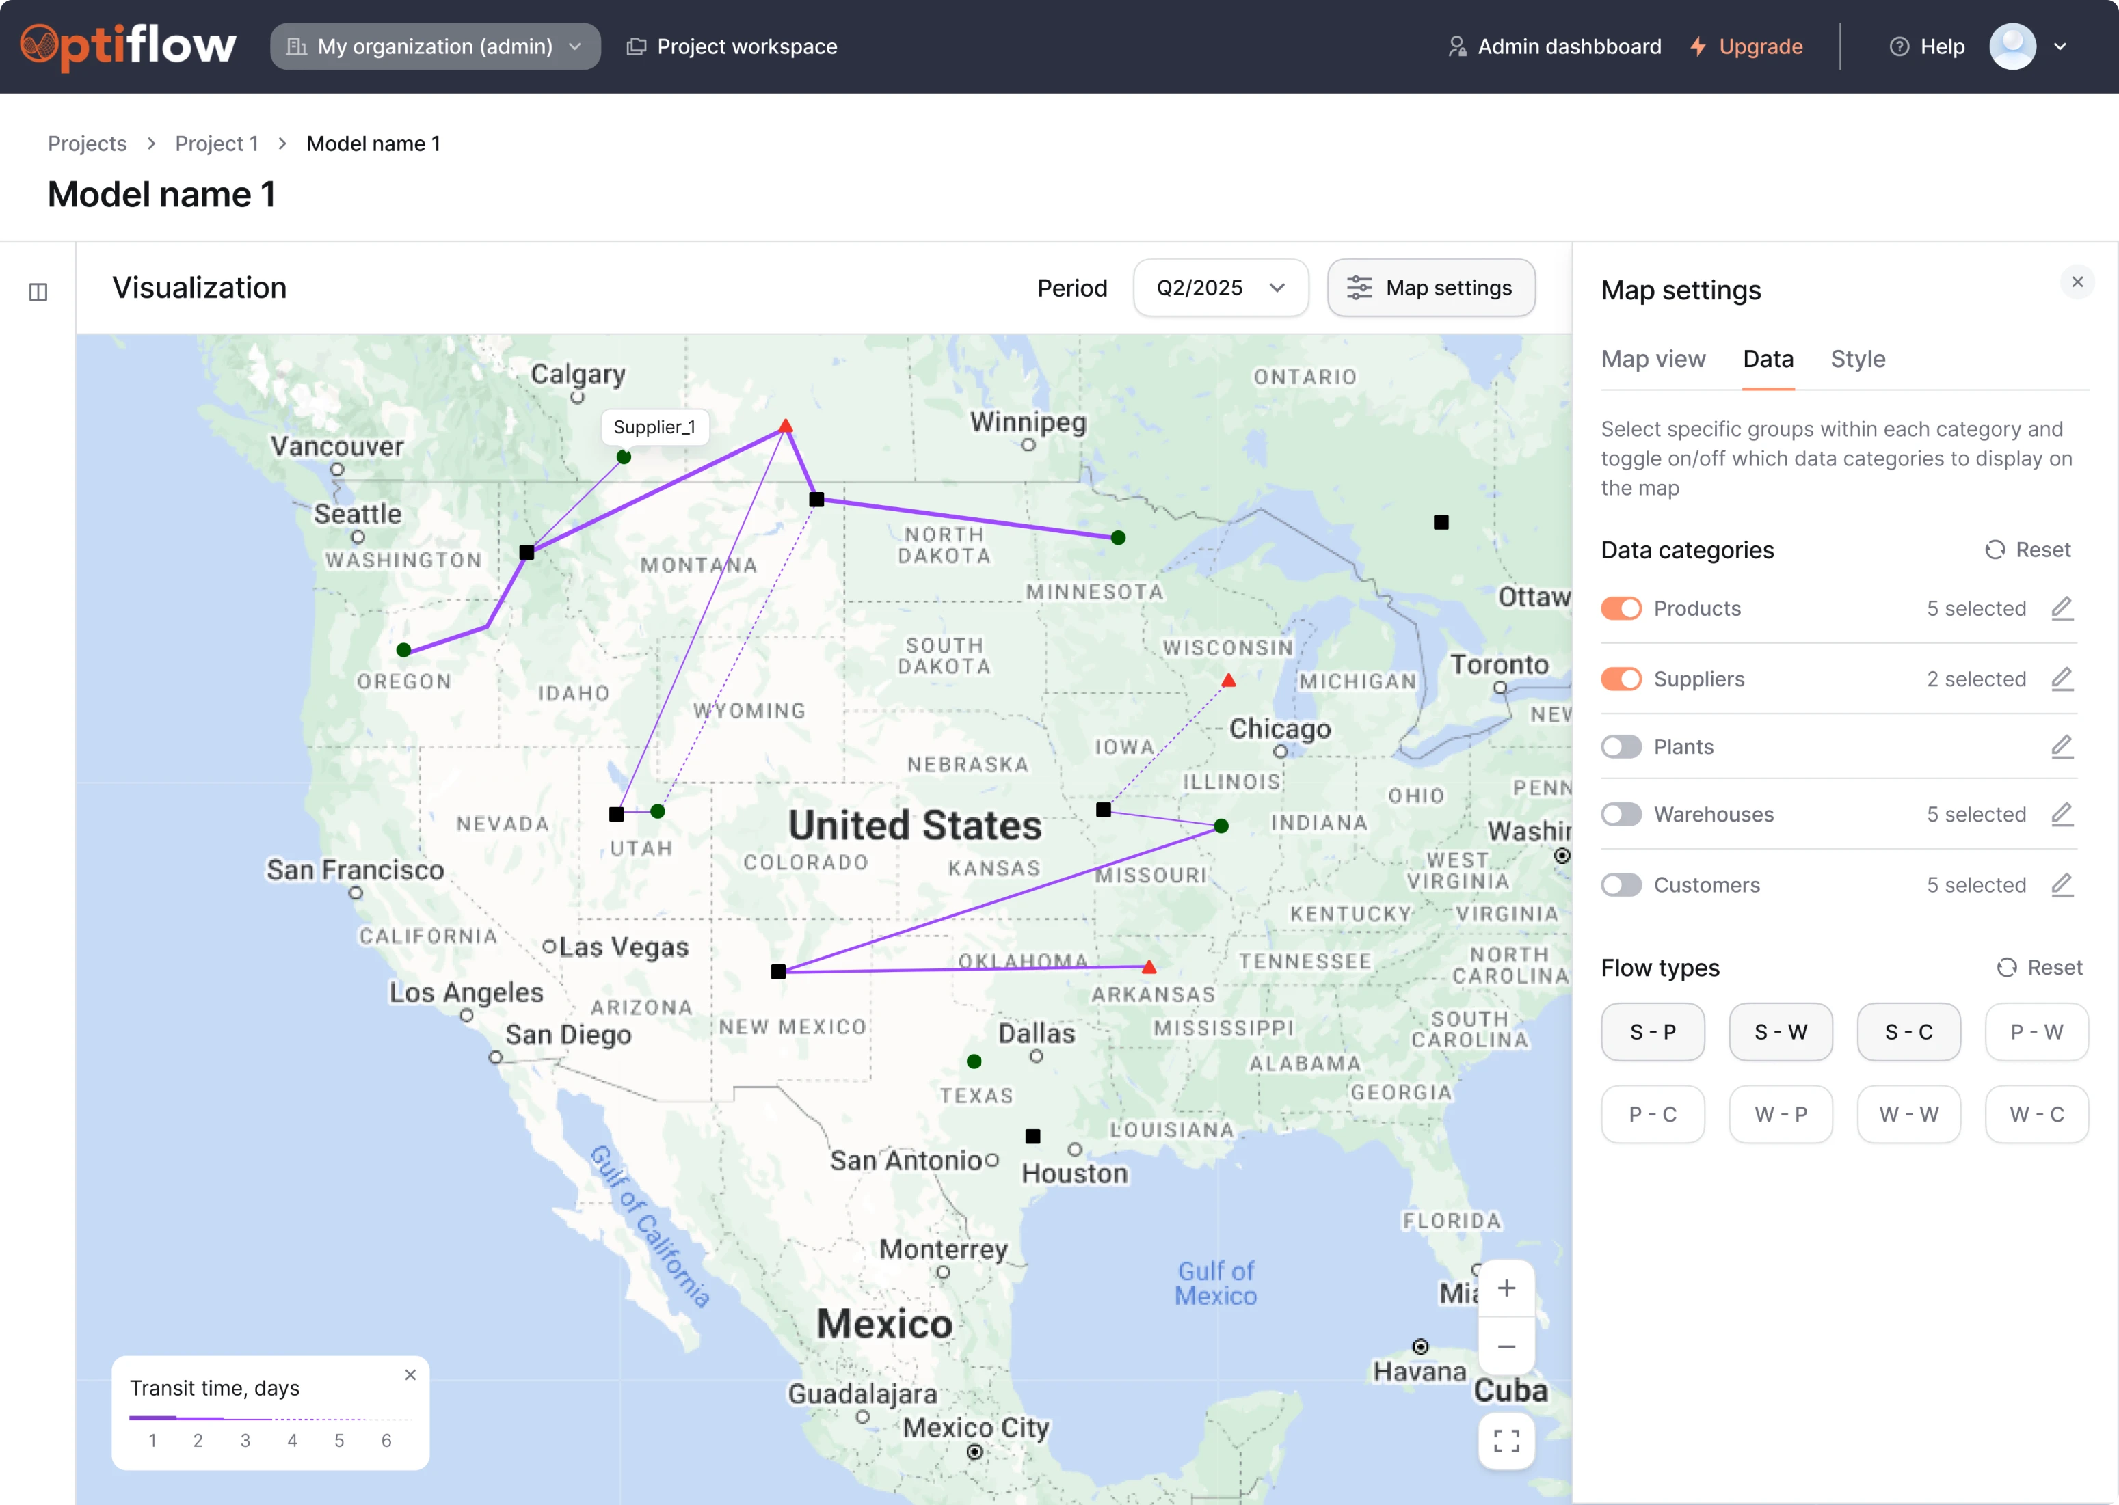
Task: Switch to the Style tab in Map settings
Action: (x=1858, y=360)
